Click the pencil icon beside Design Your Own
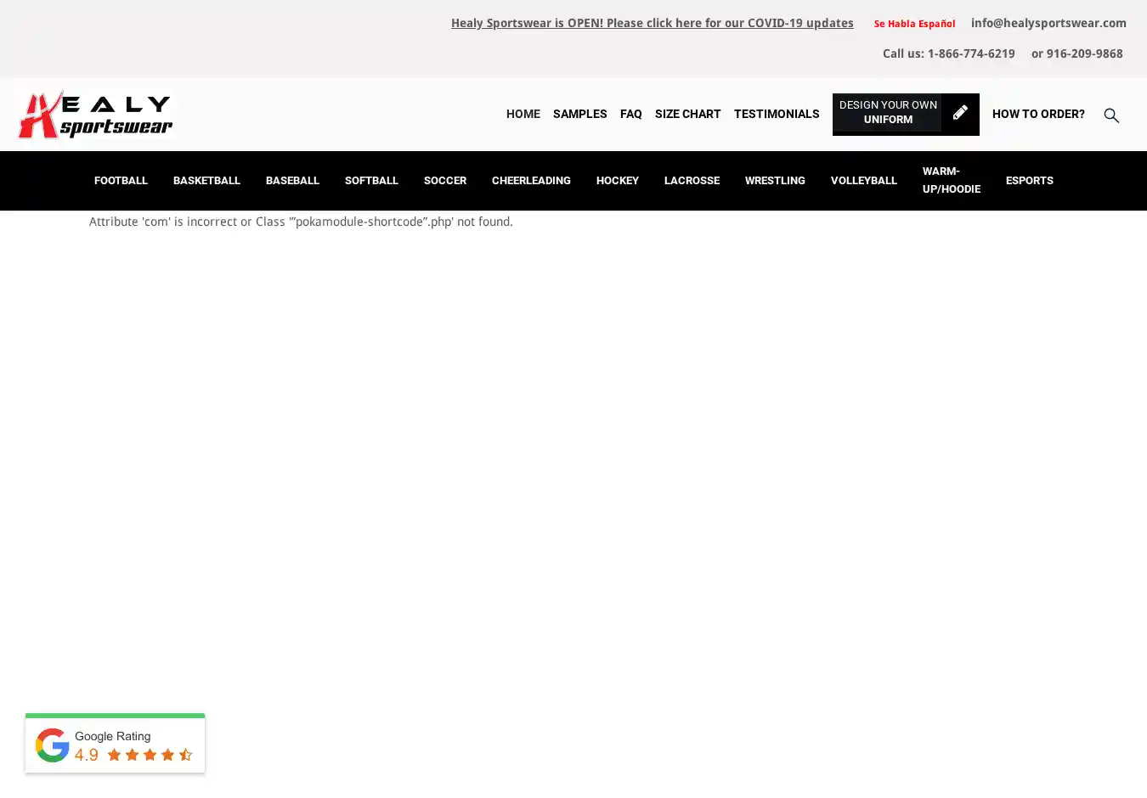The height and width of the screenshot is (798, 1147). coord(960,113)
